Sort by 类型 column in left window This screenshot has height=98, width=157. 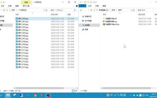click(69, 14)
